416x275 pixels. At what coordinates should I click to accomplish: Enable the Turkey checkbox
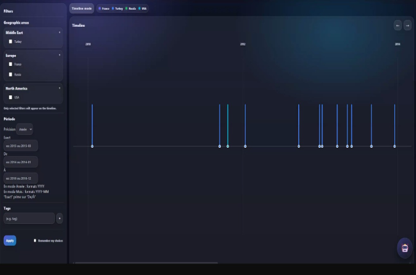[10, 41]
